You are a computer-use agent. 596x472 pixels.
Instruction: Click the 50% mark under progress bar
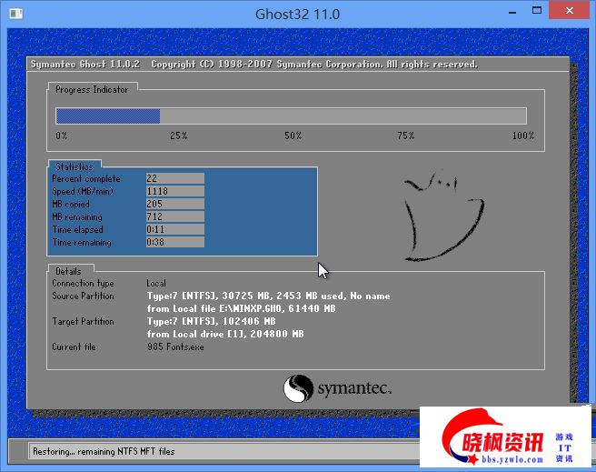pos(293,136)
